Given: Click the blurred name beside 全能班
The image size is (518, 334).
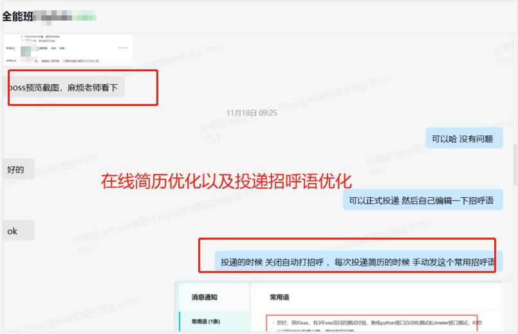Looking at the screenshot, I should [x=66, y=14].
